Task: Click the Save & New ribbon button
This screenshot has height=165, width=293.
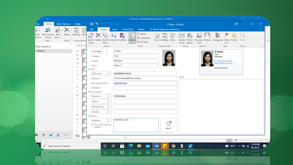Action: click(x=106, y=38)
